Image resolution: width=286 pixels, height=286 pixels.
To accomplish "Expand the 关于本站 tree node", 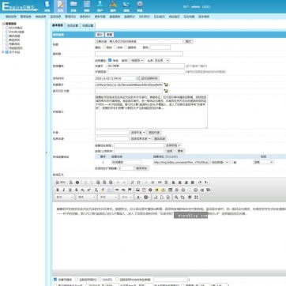I will (x=3, y=52).
